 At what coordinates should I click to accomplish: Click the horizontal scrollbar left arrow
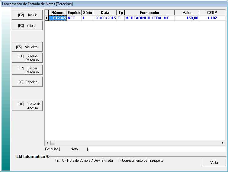point(47,143)
